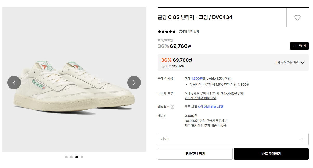Open 카드사별 할부 혜택 안내

[201, 98]
